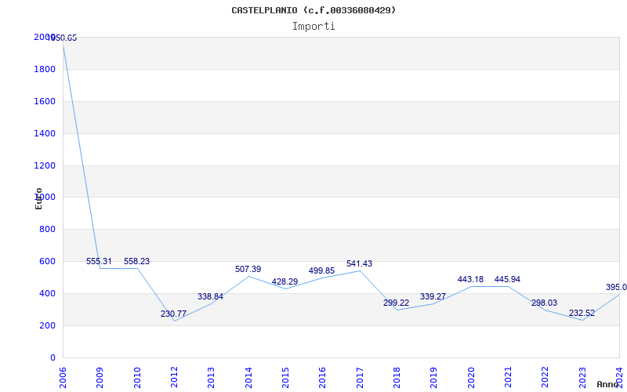Click data label 232.52
Image resolution: width=627 pixels, height=392 pixels.
[x=582, y=313]
